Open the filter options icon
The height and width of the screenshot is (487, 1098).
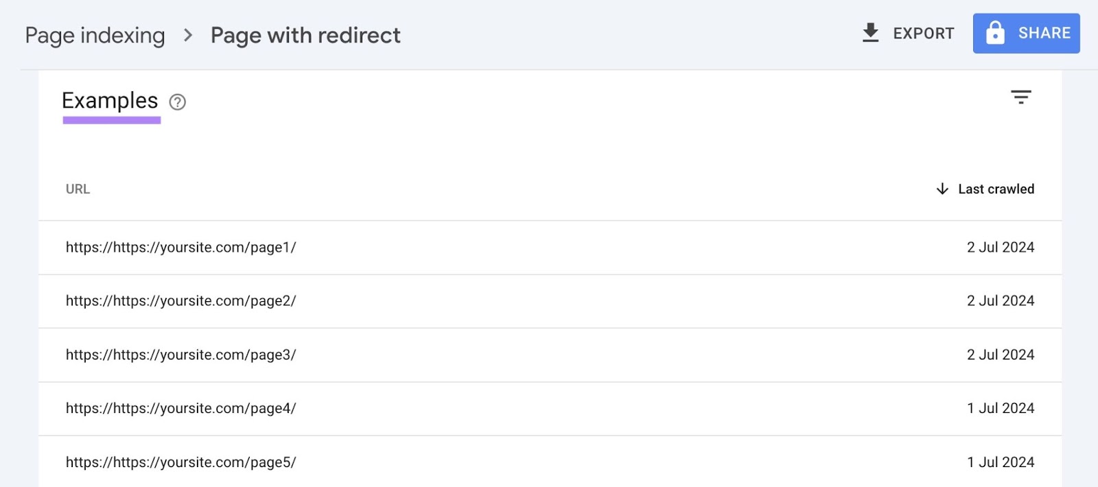click(x=1021, y=97)
